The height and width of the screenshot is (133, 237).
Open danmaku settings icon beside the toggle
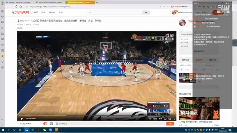(51, 124)
